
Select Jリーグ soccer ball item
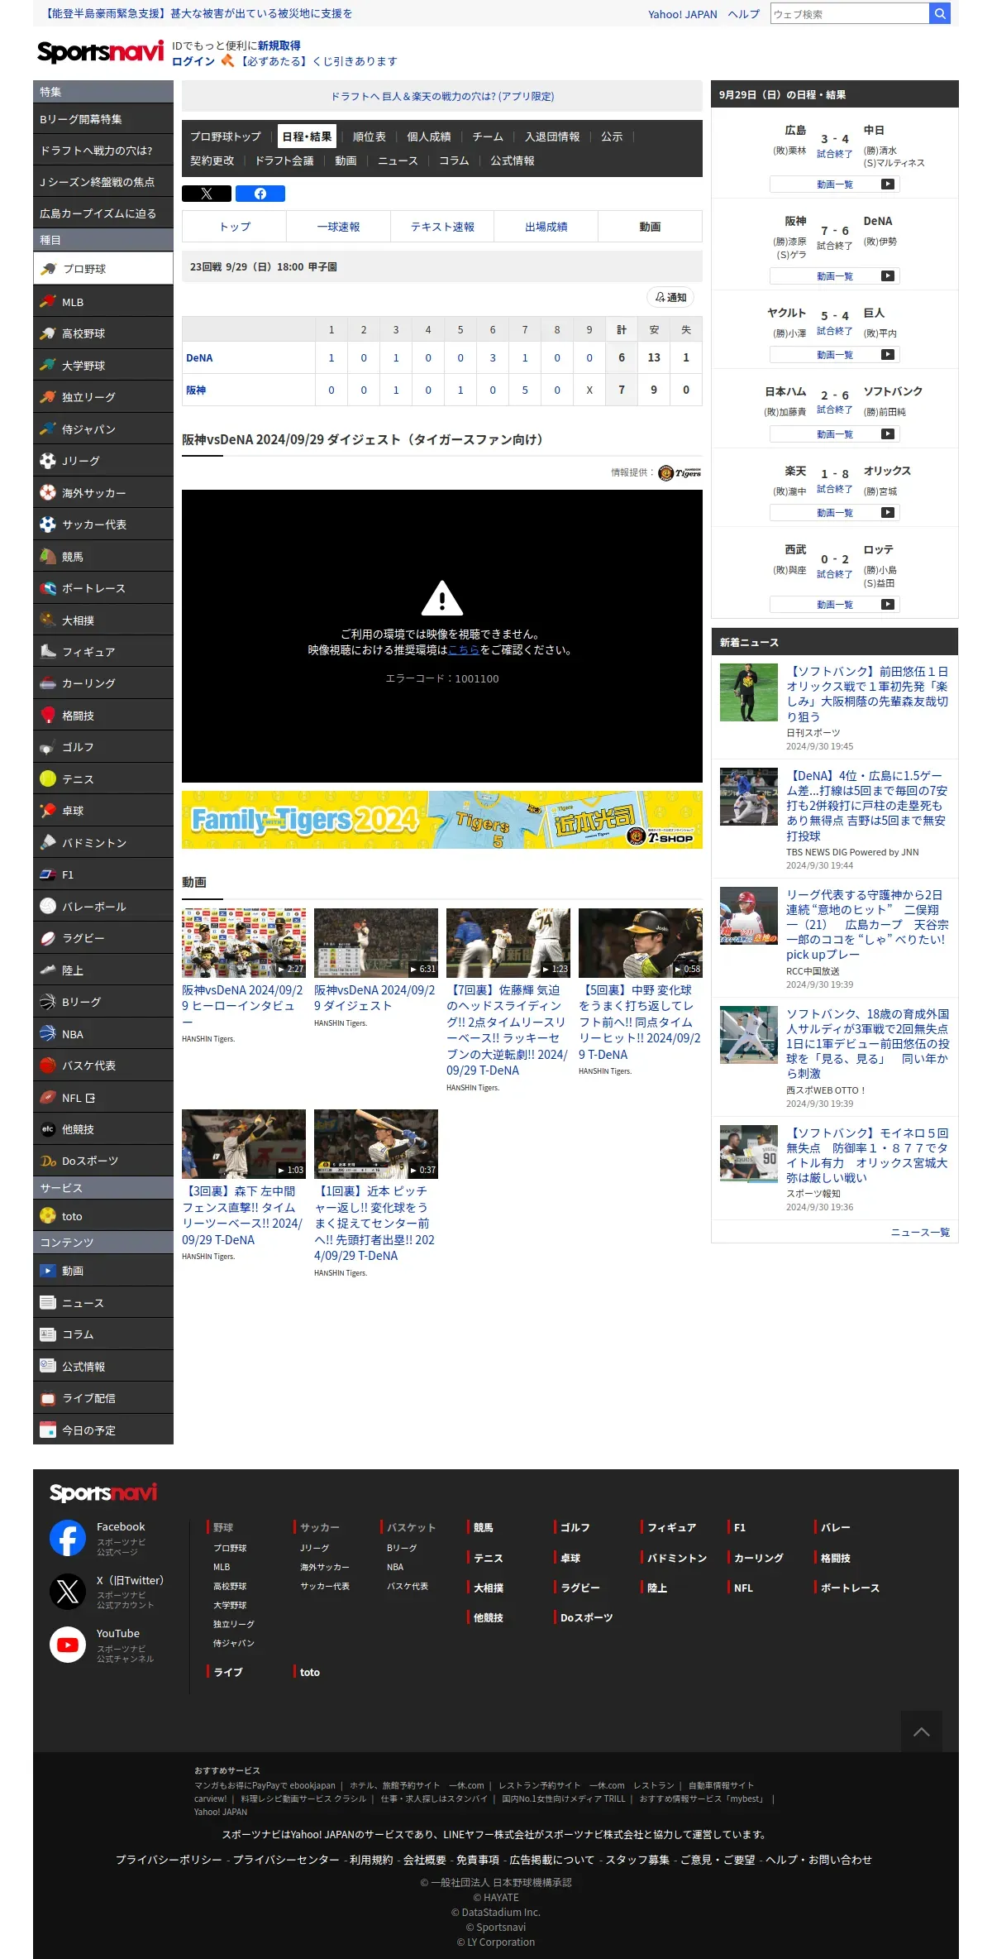coord(103,461)
